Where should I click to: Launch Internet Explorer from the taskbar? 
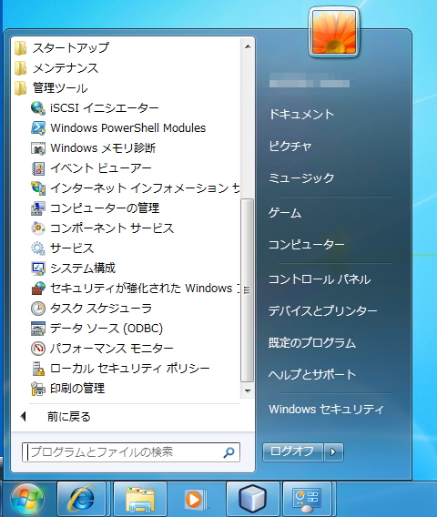81,499
